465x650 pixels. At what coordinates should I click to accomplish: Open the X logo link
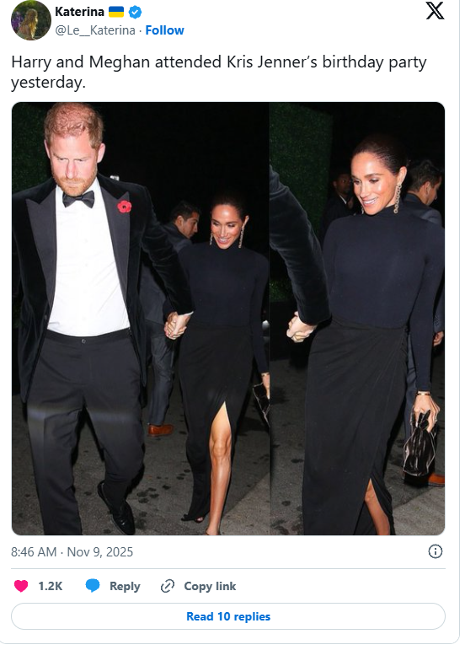435,11
